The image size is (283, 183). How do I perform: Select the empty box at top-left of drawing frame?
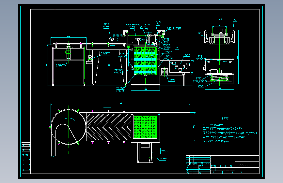point(43,12)
